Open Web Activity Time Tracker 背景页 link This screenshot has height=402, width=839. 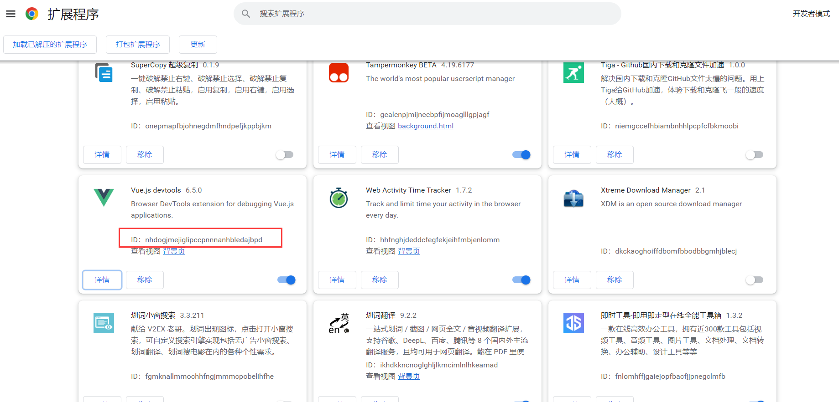409,251
